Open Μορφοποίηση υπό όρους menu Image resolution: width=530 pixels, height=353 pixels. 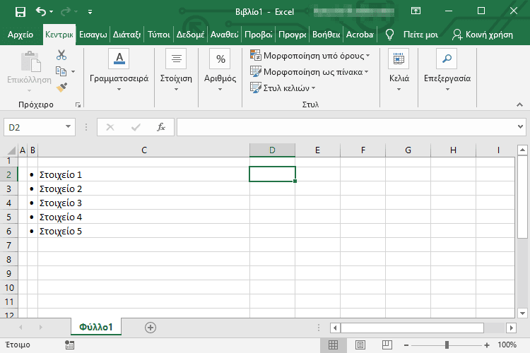click(310, 55)
